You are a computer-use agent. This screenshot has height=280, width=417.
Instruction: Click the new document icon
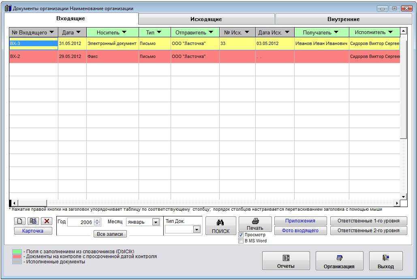[20, 221]
